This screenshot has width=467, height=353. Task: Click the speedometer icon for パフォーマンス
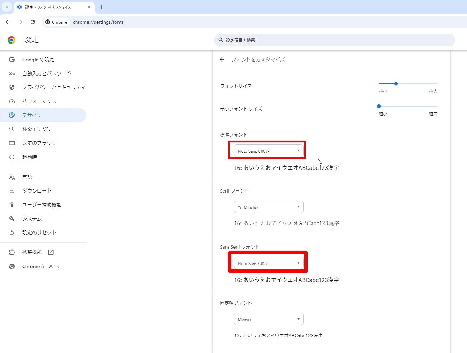pyautogui.click(x=12, y=101)
